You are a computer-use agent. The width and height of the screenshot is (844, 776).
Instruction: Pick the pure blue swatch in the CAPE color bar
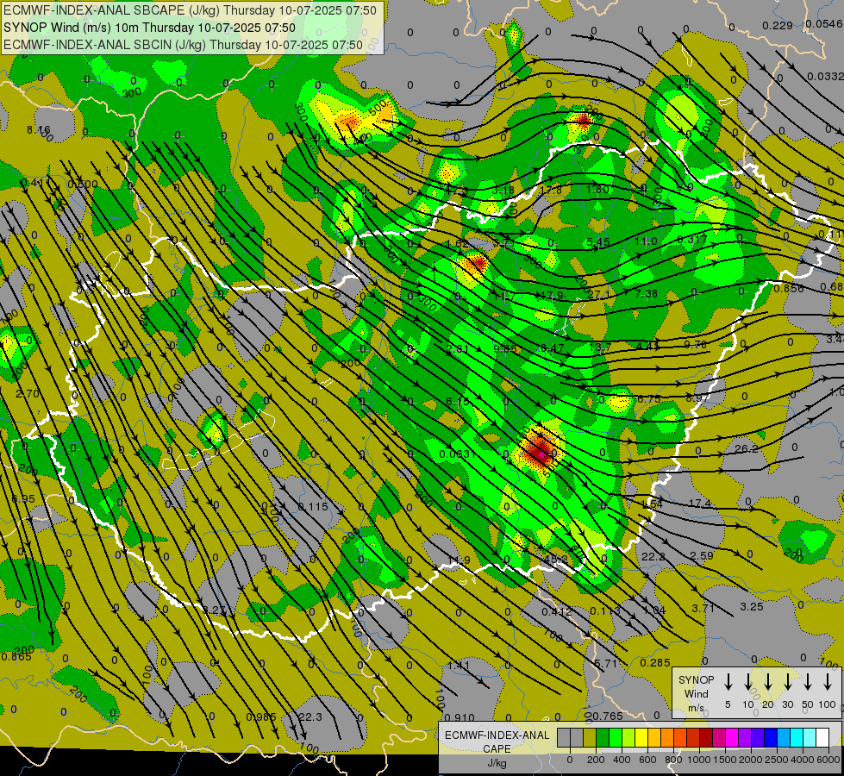772,738
